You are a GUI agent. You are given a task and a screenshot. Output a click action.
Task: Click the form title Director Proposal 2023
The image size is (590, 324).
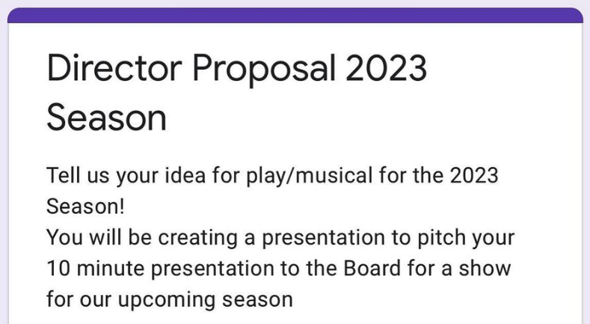point(237,68)
